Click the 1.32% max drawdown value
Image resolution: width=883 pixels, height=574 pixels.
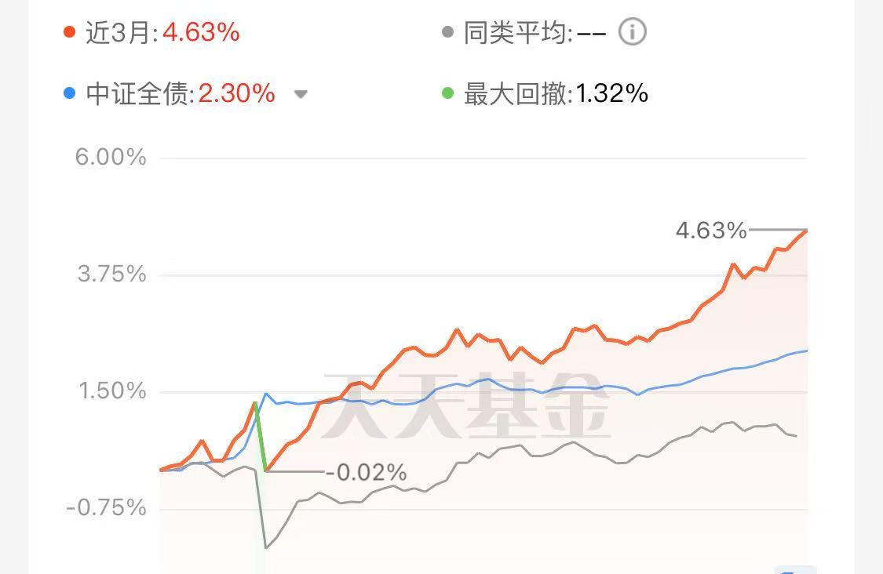[612, 93]
